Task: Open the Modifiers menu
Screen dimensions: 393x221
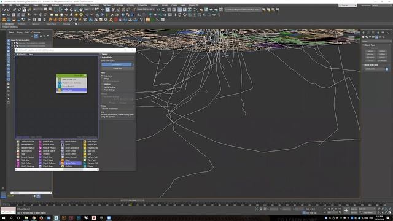Action: pyautogui.click(x=55, y=6)
